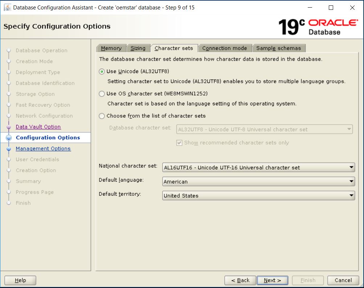Screen dimensions: 364x288
Task: Click the Unicode description text about language groups
Action: point(226,81)
